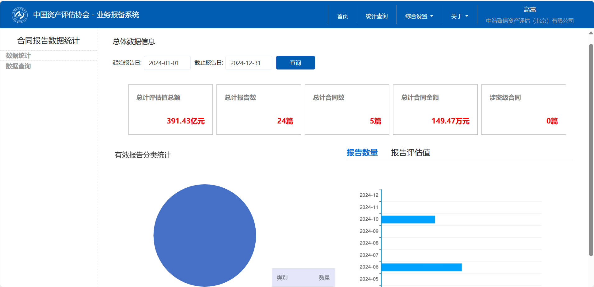Click the 2024-06 bar in chart
Viewport: 594px width, 287px height.
[x=421, y=267]
